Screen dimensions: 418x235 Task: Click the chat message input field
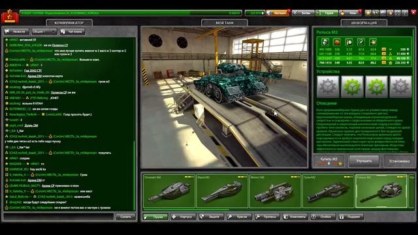point(58,217)
